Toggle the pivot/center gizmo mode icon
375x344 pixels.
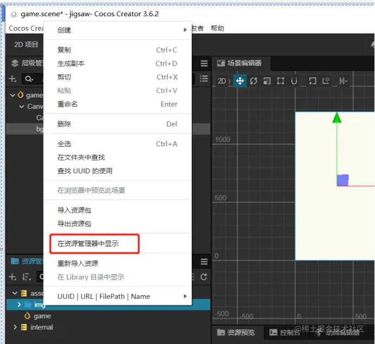[x=312, y=81]
